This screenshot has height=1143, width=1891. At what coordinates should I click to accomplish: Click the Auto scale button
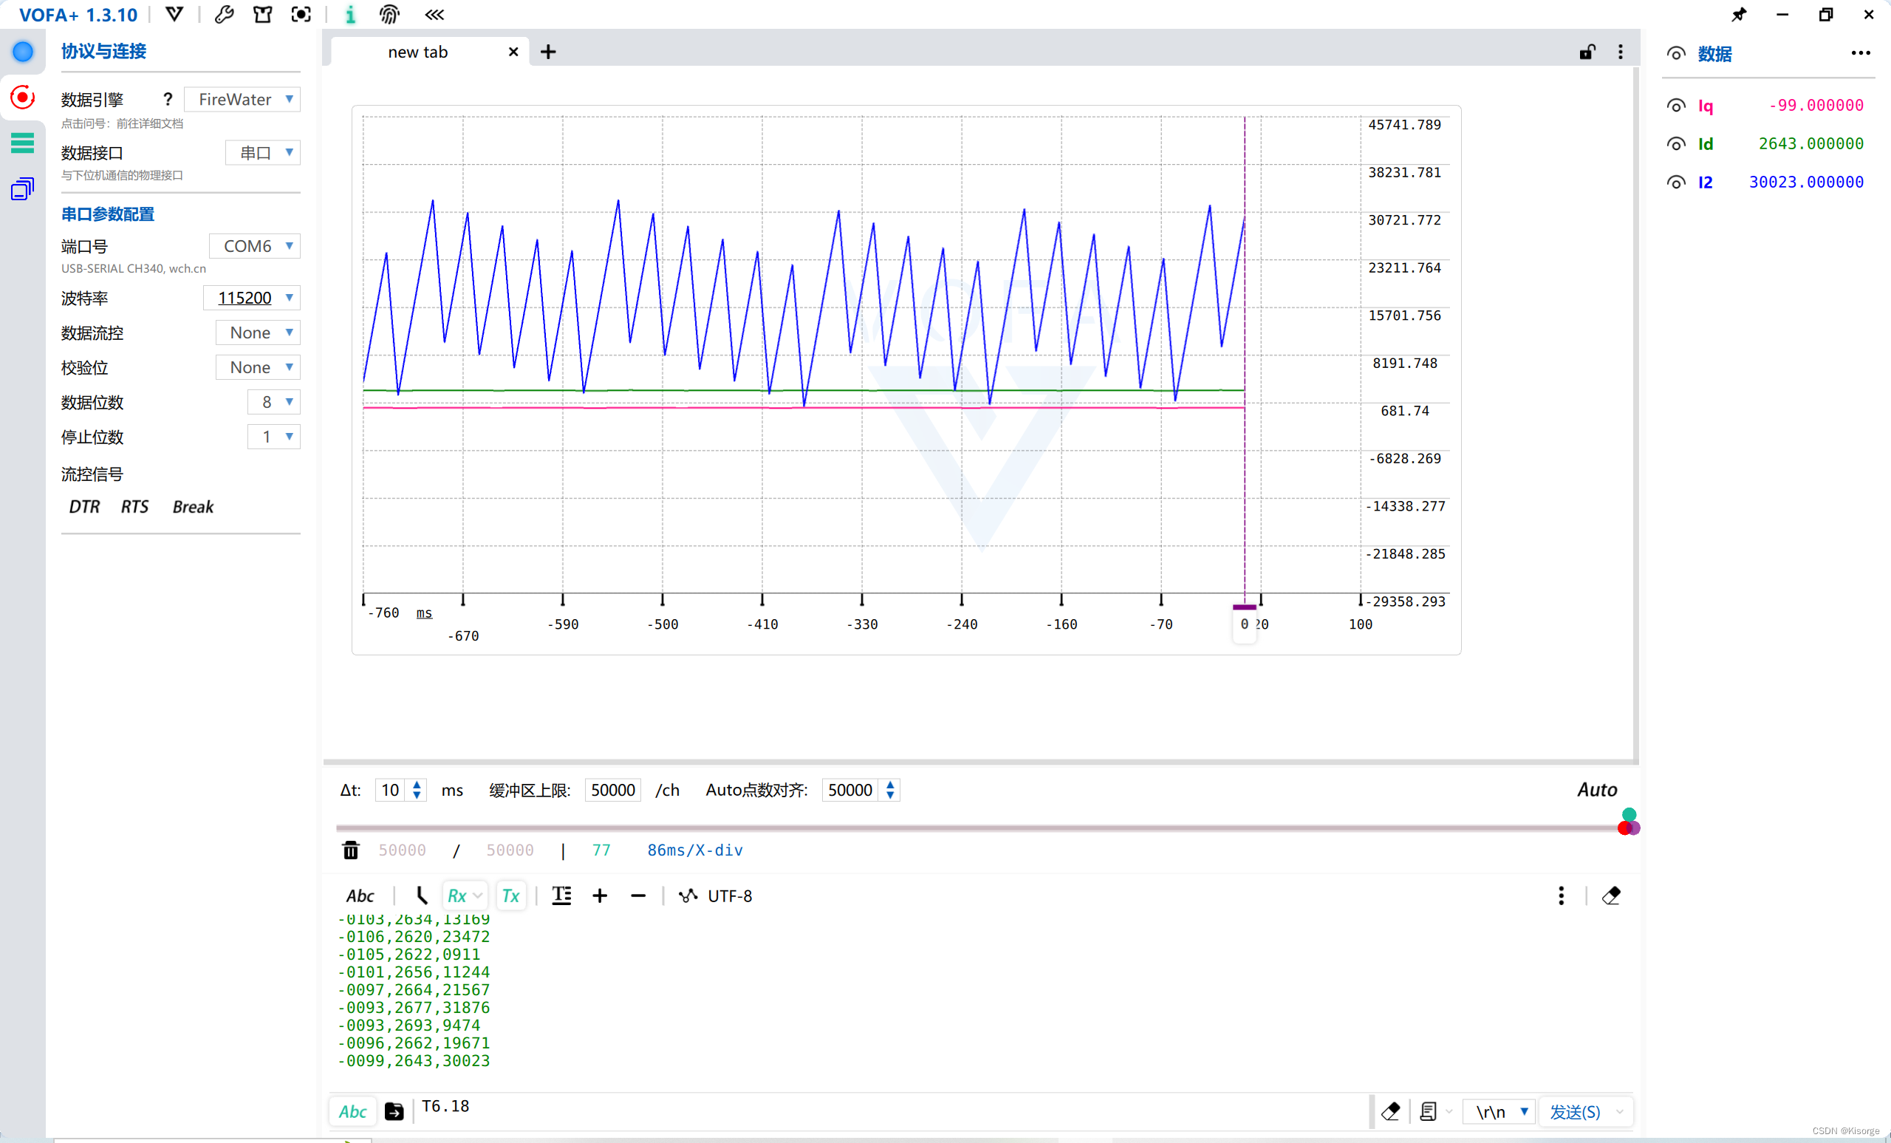point(1596,790)
